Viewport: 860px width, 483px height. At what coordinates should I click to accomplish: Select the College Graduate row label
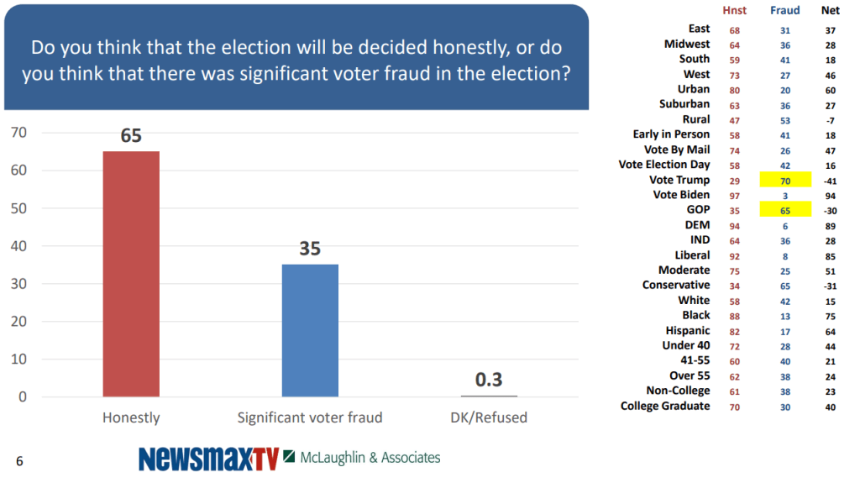(x=665, y=407)
